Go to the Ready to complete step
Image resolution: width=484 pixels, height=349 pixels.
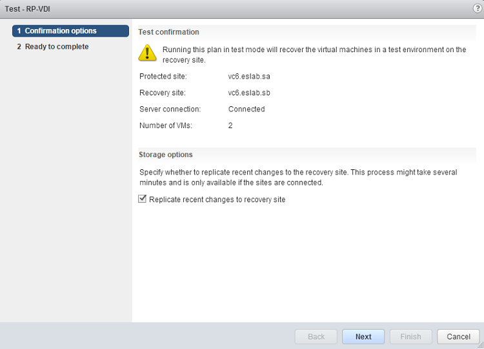57,47
